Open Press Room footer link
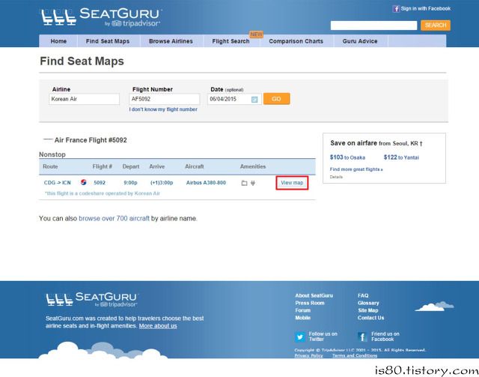Screen dimensions: 479x377 pyautogui.click(x=310, y=303)
